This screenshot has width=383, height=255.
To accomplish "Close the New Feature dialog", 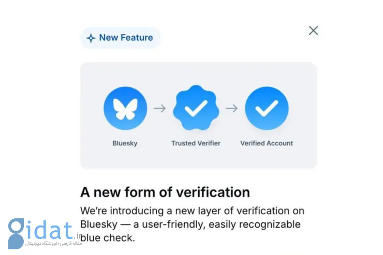I will 313,31.
